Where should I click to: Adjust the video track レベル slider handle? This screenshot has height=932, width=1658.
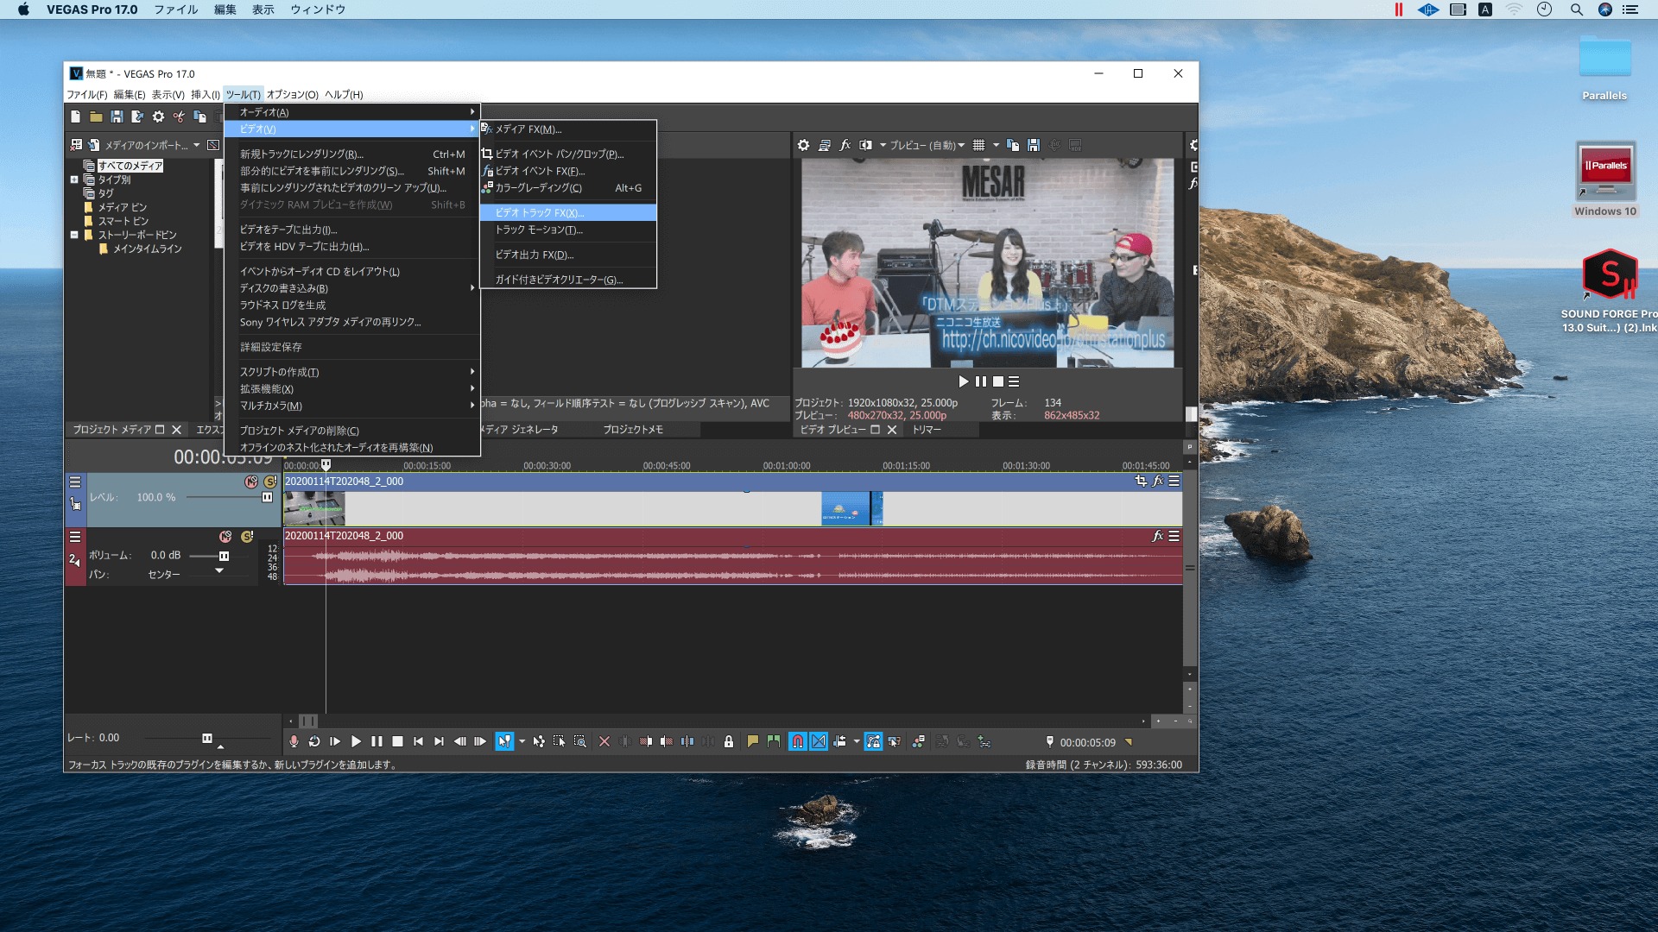(x=267, y=497)
